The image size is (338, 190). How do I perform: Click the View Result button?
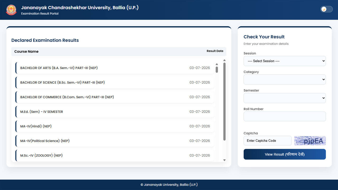[x=285, y=154]
